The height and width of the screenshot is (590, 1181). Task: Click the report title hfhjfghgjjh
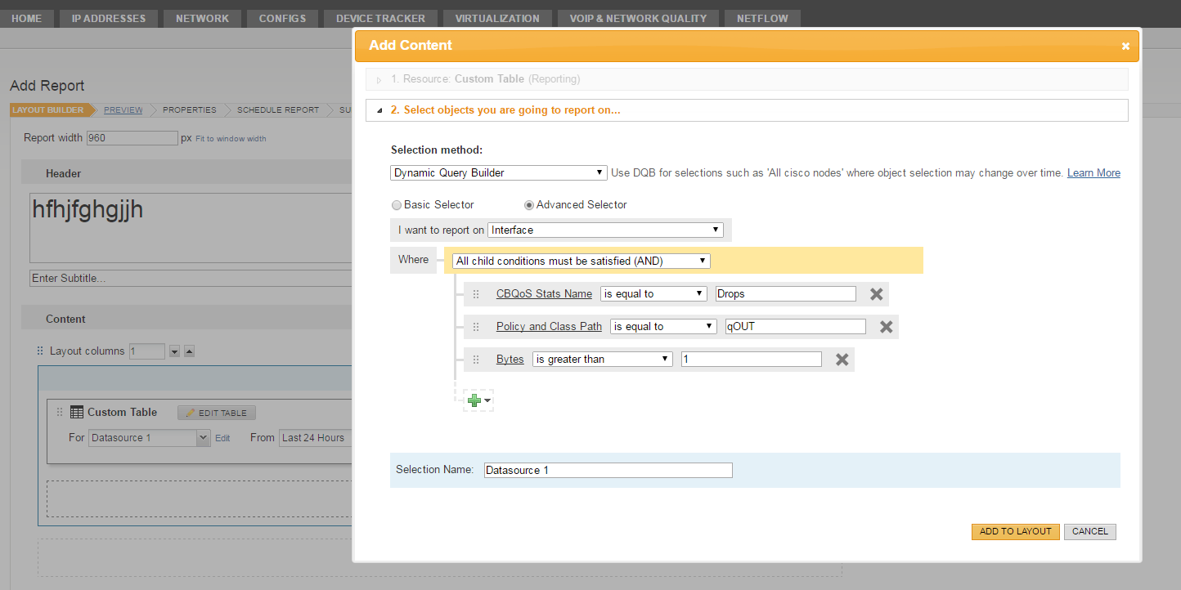(88, 210)
